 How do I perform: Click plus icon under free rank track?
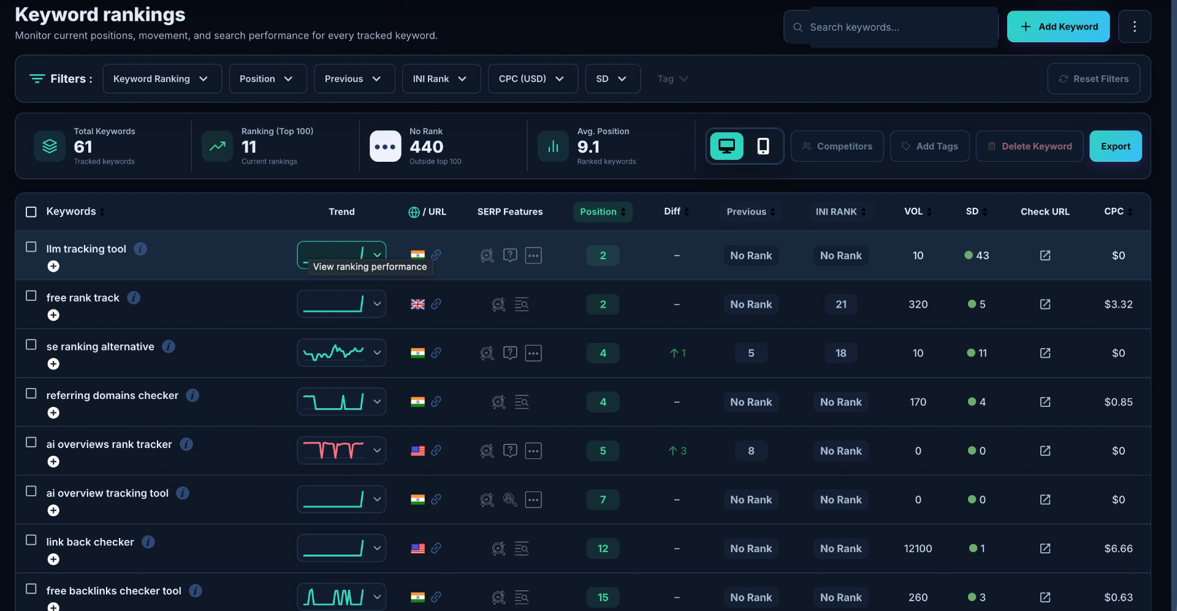pos(54,315)
